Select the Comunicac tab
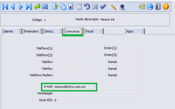Screen dimensions: 175x109 (x=73, y=31)
